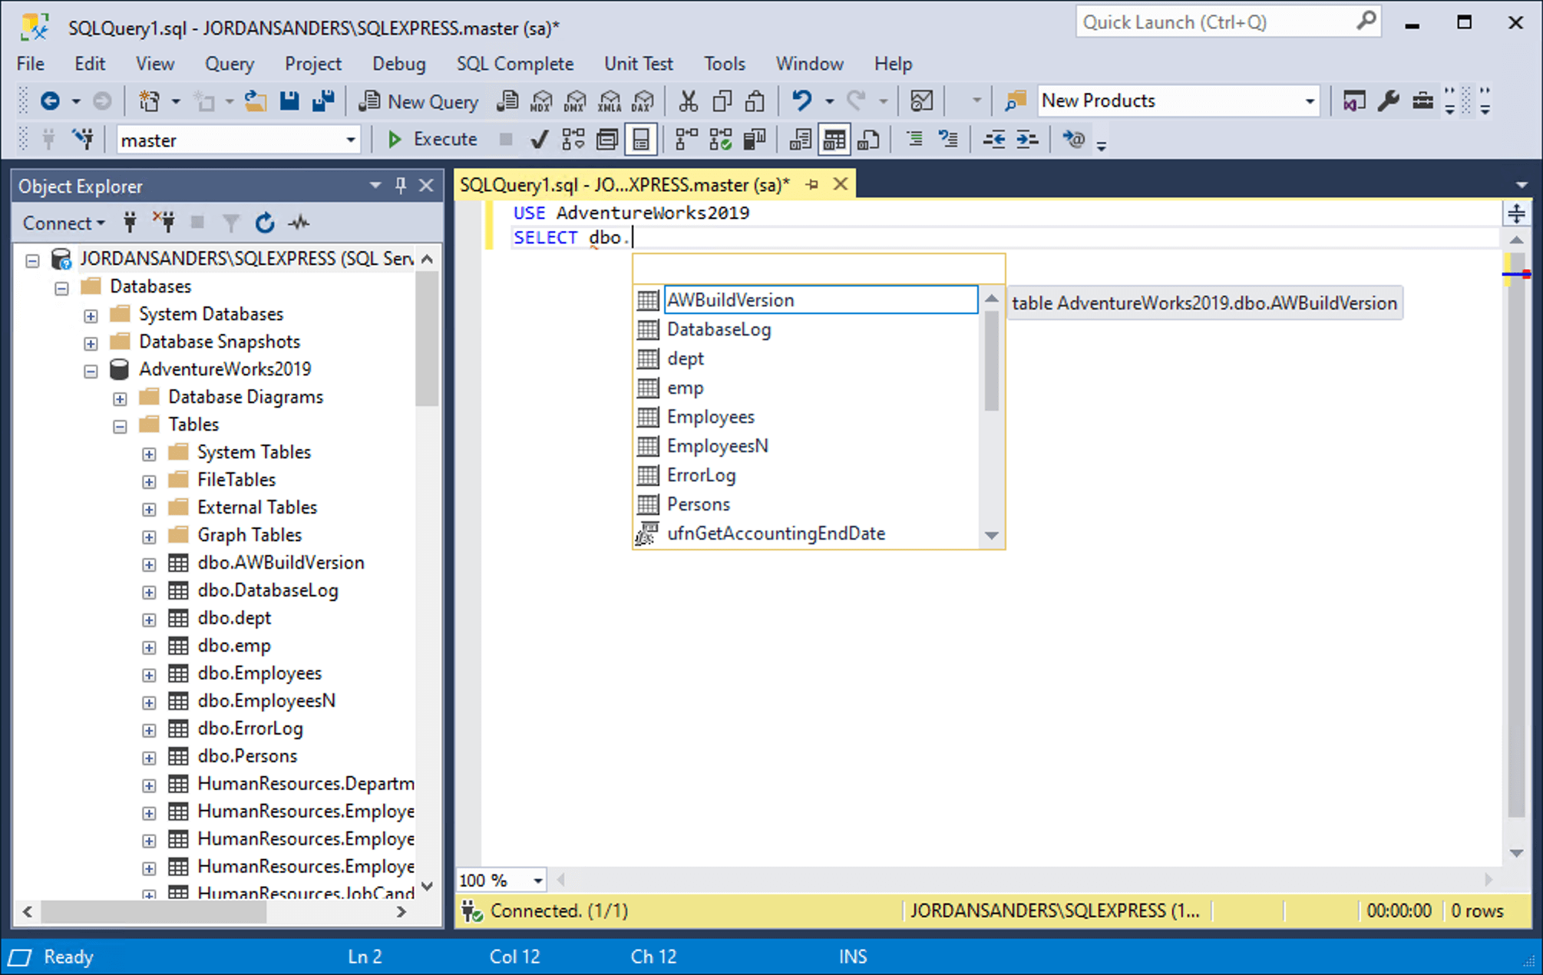Save the current query with Save icon
This screenshot has width=1543, height=975.
[289, 101]
